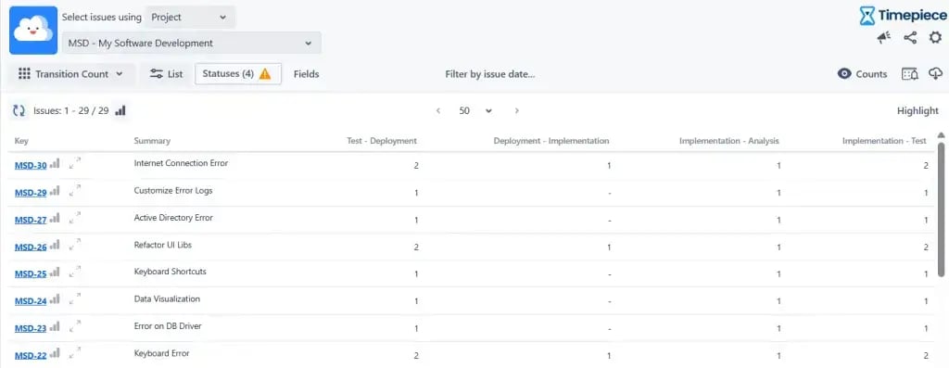Open bar chart icon for MSD-25

click(55, 272)
